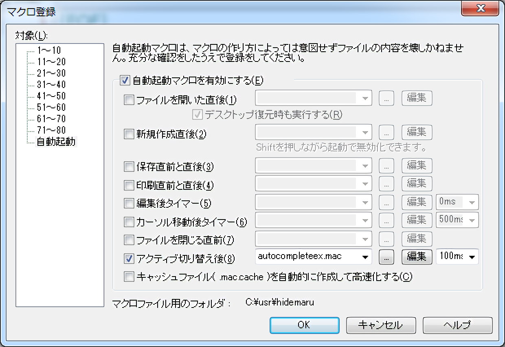Check 新規作成直後 option
This screenshot has height=347, width=505.
tap(129, 134)
